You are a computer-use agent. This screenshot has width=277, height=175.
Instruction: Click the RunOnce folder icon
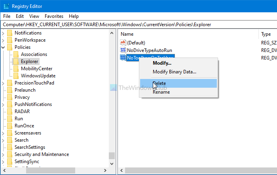10,126
